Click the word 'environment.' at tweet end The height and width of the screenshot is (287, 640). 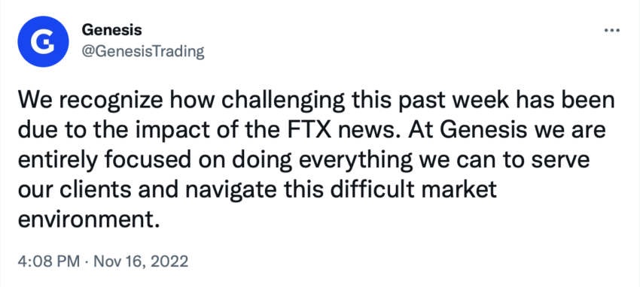pyautogui.click(x=87, y=220)
